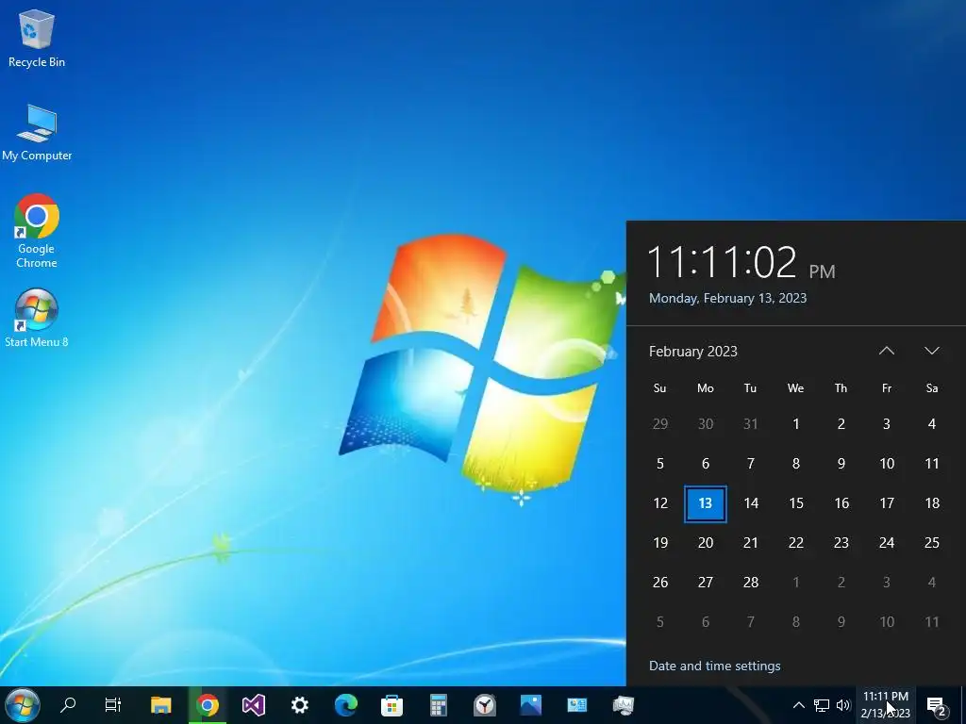Screen dimensions: 966x724
Task: Launch File Explorer from the taskbar
Action: [x=160, y=705]
